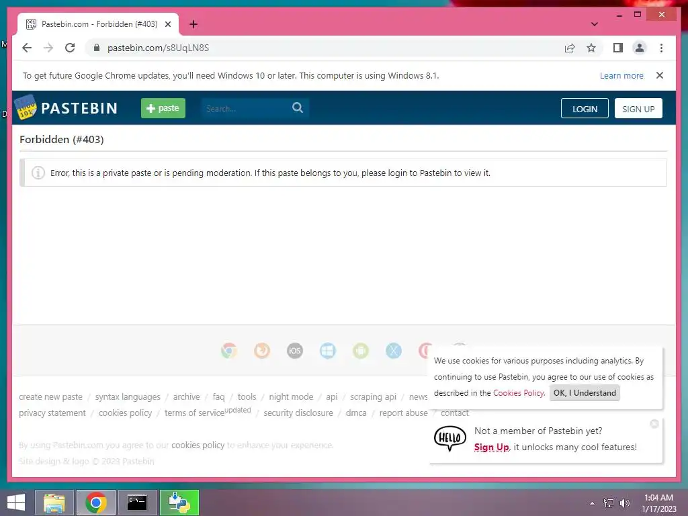Open the scraping api footer link
The height and width of the screenshot is (516, 688).
point(373,396)
